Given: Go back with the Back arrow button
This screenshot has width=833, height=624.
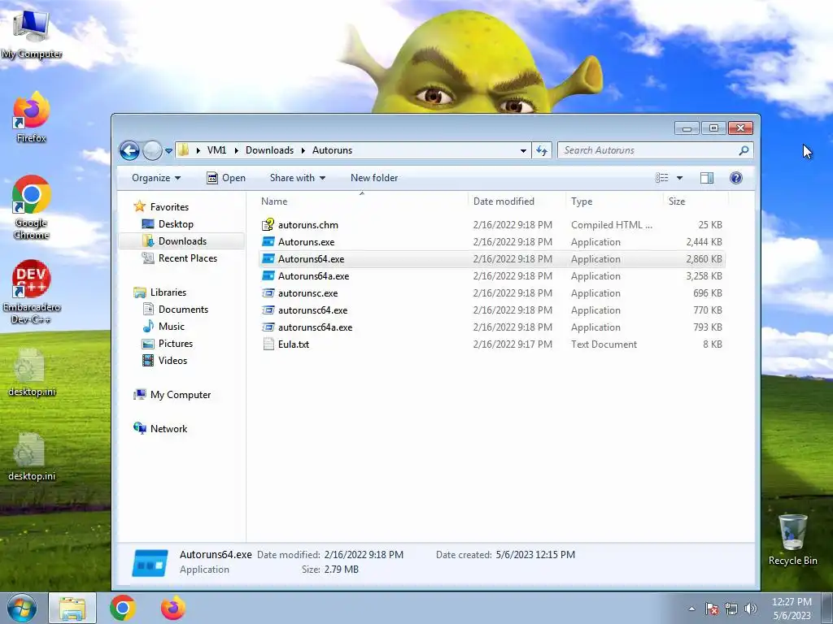Looking at the screenshot, I should pos(129,150).
